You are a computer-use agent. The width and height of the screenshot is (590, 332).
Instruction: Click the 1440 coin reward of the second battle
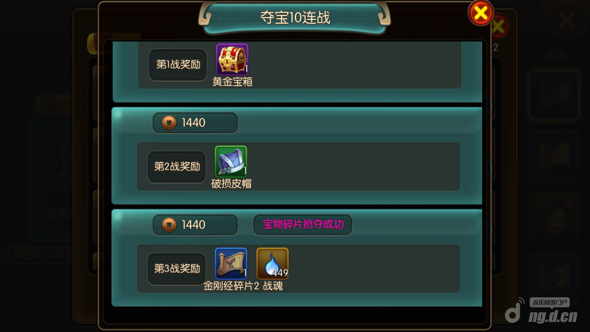[195, 123]
